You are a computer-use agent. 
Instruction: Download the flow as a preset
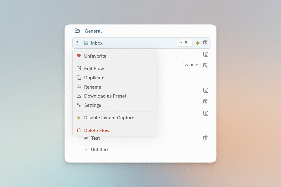click(x=105, y=96)
